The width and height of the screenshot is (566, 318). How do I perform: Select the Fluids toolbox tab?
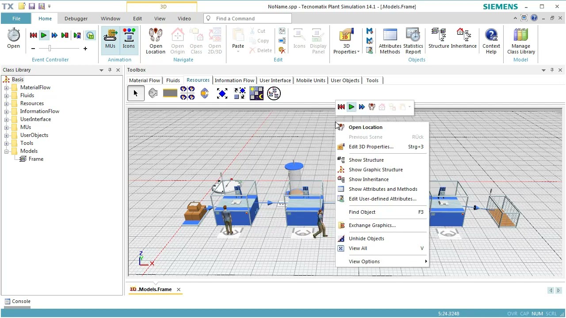173,80
